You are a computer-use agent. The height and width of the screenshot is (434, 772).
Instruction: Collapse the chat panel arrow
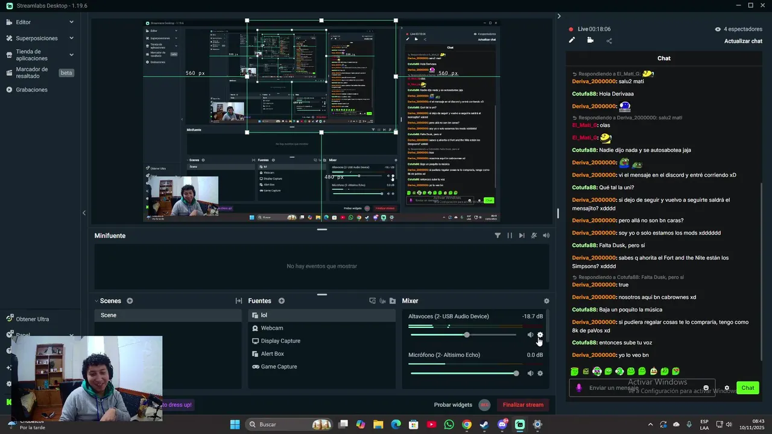pyautogui.click(x=559, y=16)
